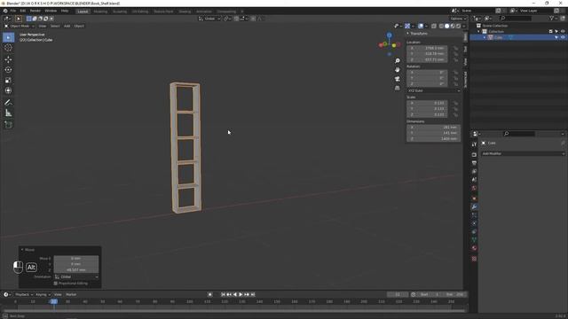Open the Material properties tab icon

pyautogui.click(x=474, y=248)
